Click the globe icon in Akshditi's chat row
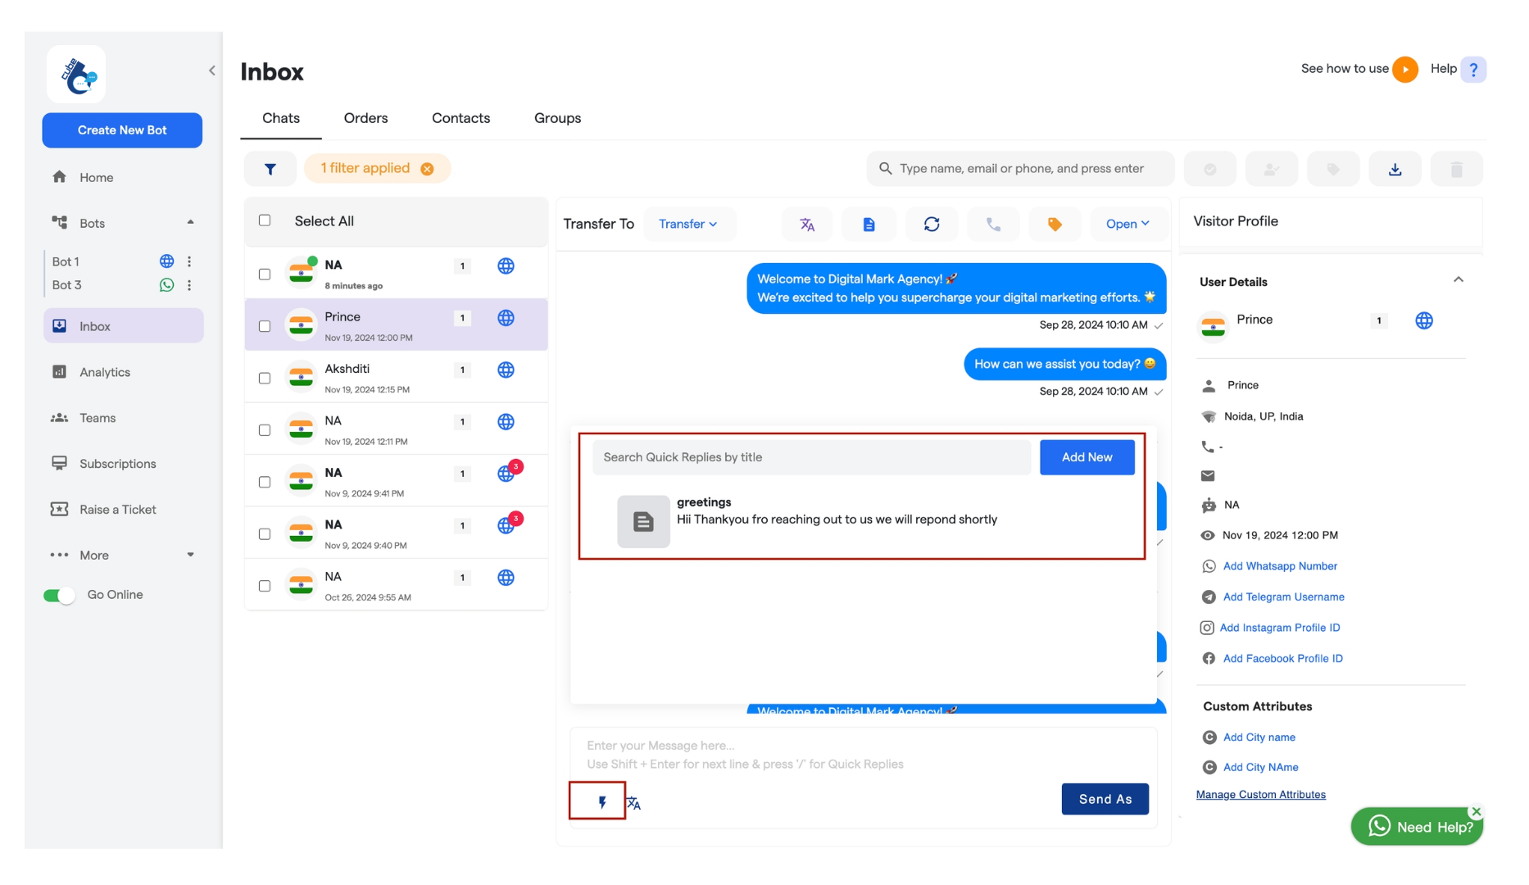 [506, 370]
